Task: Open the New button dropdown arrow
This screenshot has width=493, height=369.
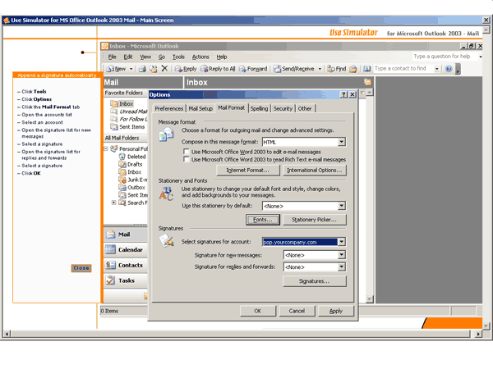Action: (131, 69)
